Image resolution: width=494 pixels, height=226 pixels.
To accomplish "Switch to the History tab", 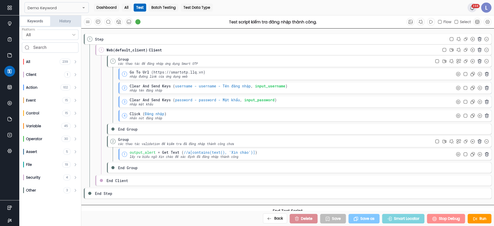I will point(65,21).
